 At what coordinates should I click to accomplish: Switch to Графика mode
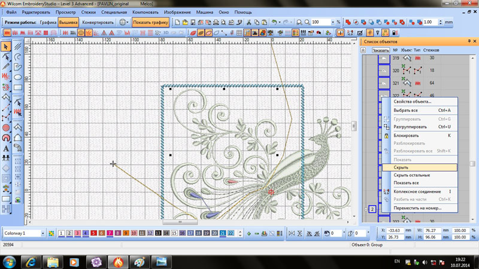(48, 22)
